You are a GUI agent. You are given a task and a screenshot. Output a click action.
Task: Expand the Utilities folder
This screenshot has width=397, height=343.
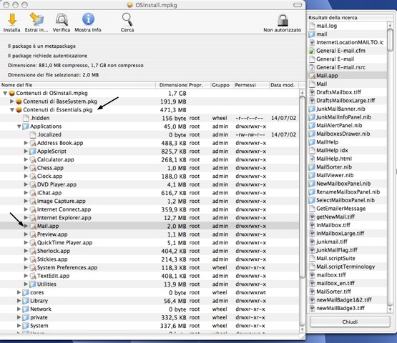click(x=26, y=284)
